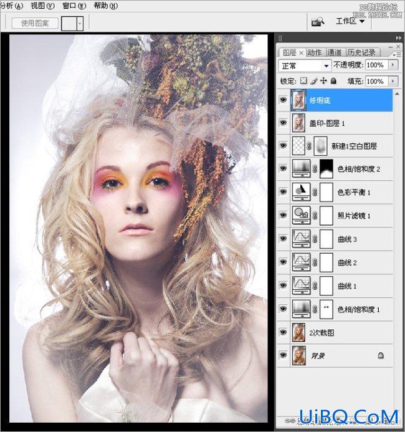Open the pattern picker dropdown arrow
Image resolution: width=405 pixels, height=432 pixels.
(x=80, y=23)
